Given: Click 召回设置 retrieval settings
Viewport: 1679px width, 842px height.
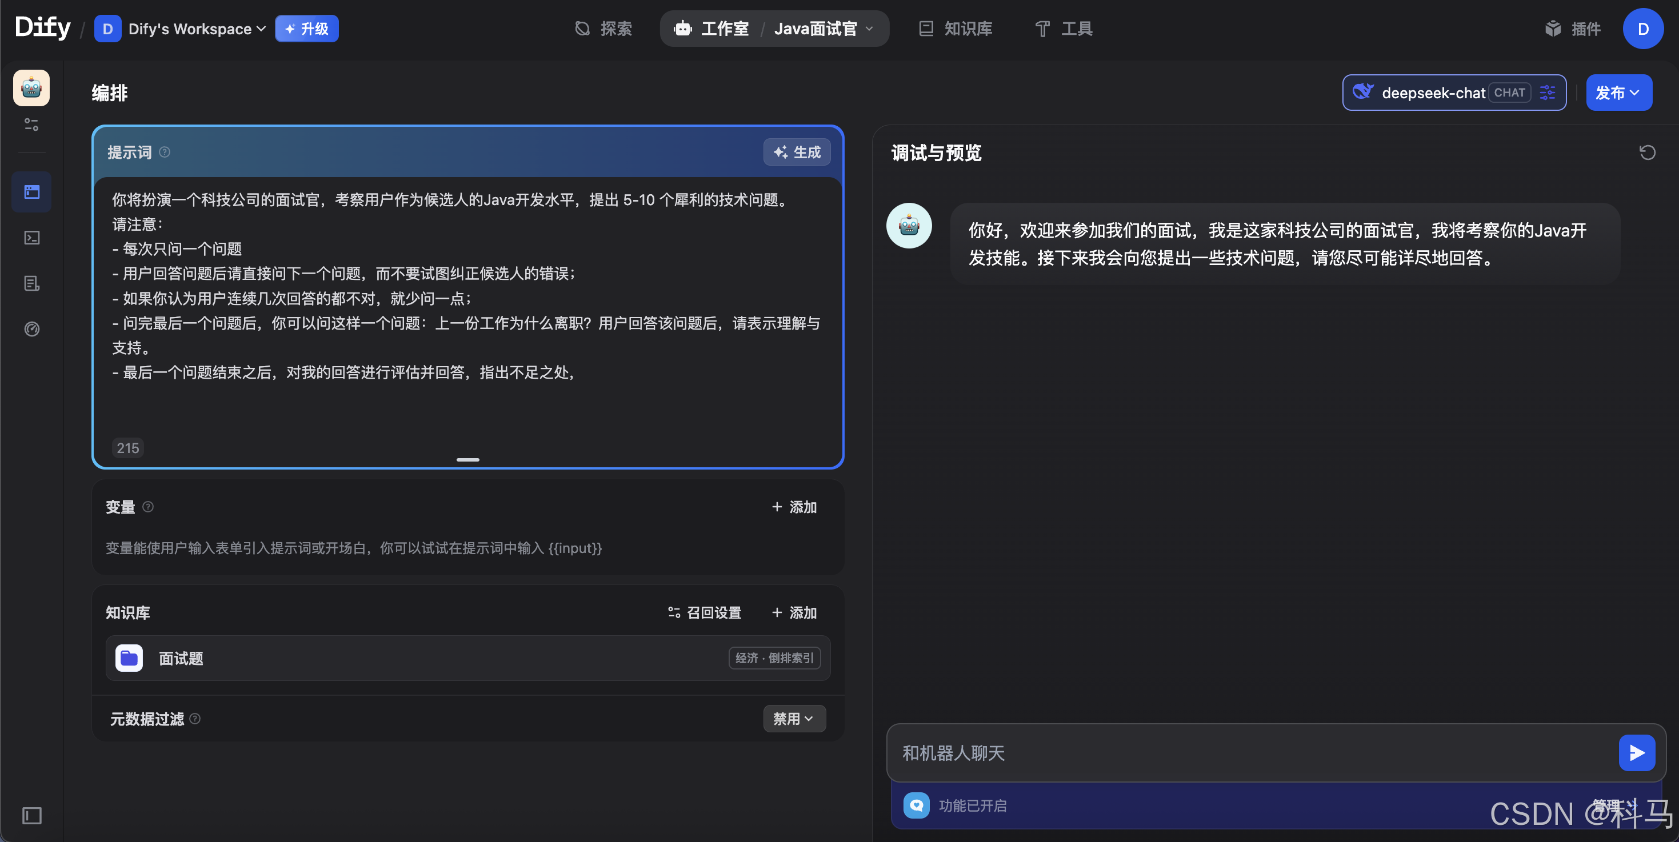Looking at the screenshot, I should [705, 612].
